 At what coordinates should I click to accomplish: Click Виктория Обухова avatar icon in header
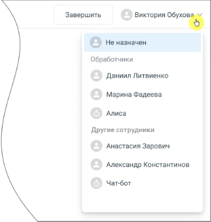pyautogui.click(x=127, y=15)
